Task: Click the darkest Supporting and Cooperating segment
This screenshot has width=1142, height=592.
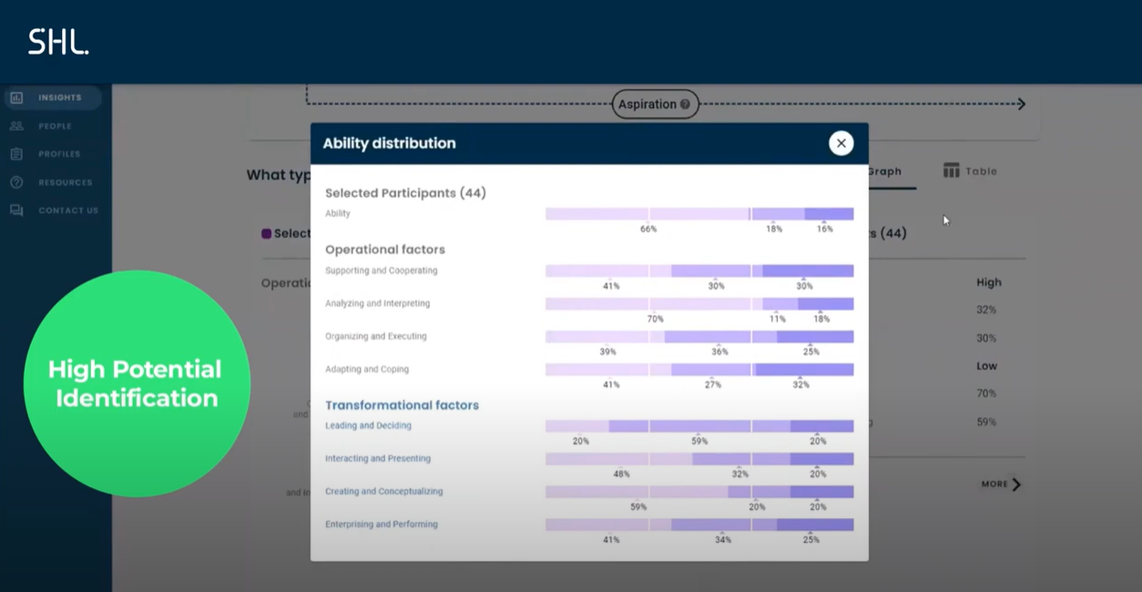Action: (x=806, y=270)
